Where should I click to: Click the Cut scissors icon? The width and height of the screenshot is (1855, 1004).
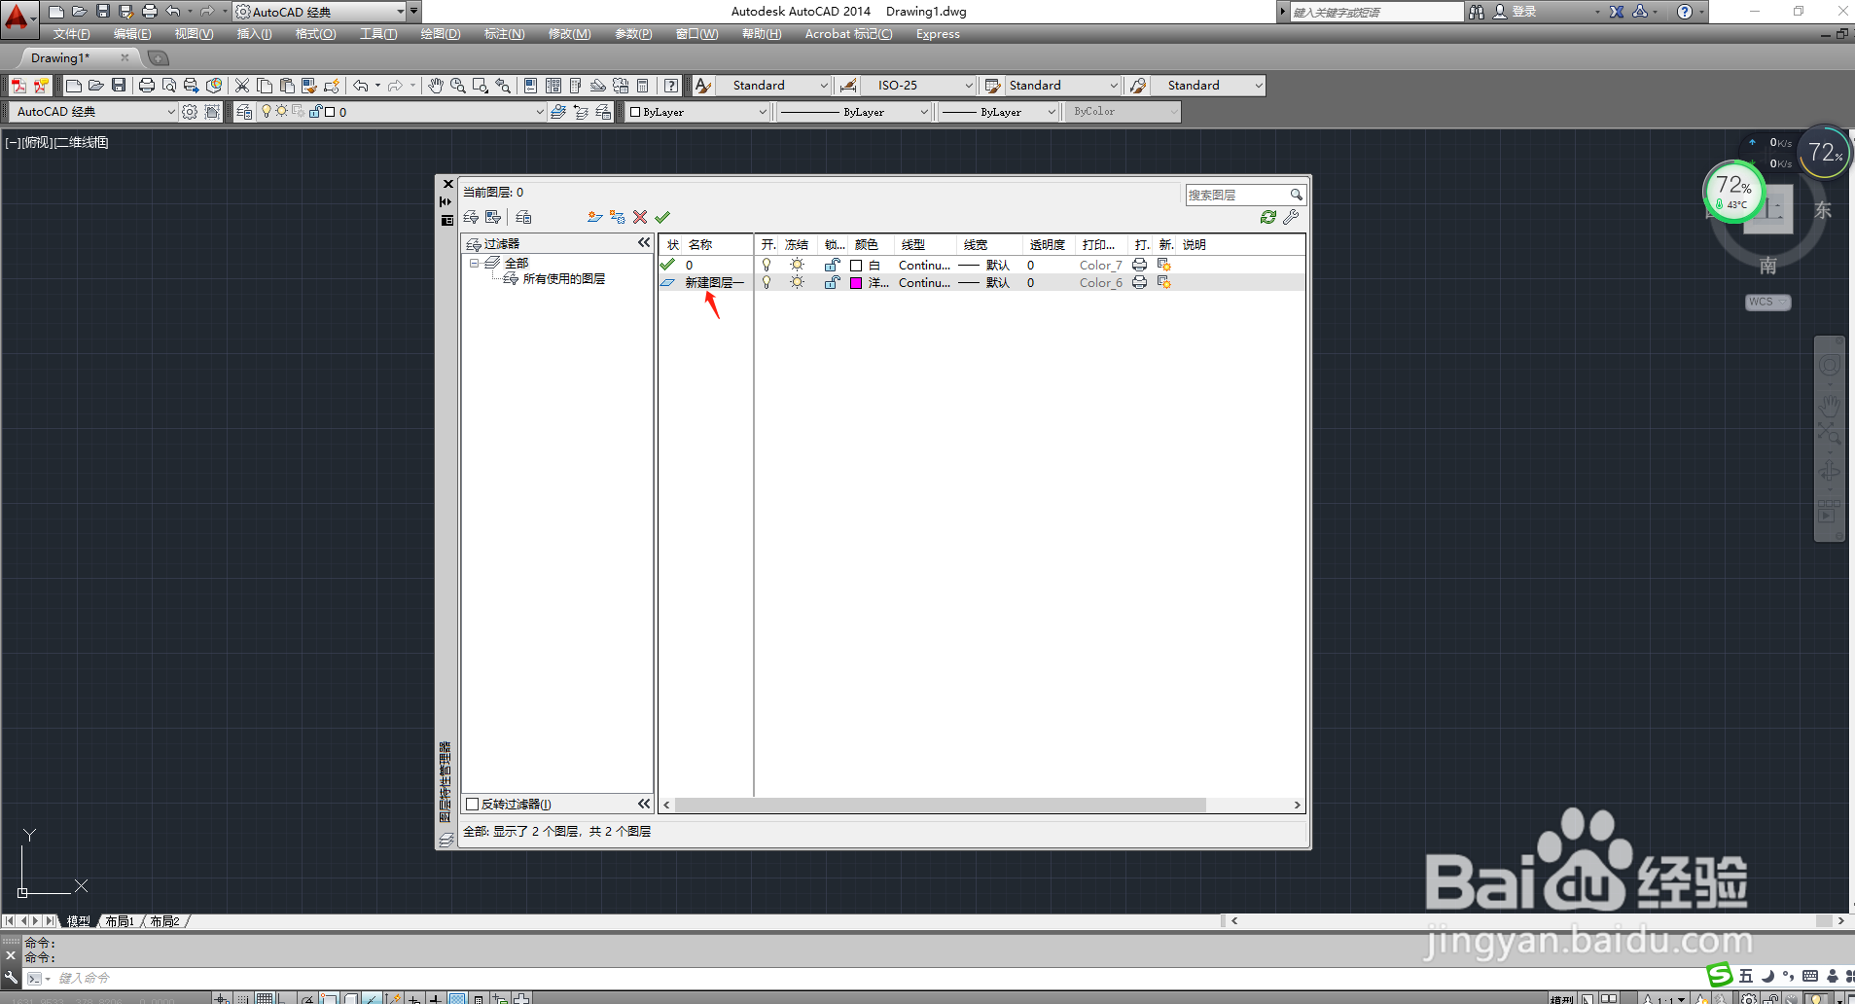pyautogui.click(x=242, y=86)
